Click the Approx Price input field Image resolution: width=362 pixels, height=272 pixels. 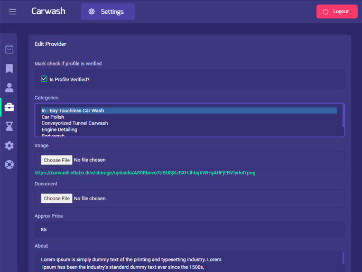pyautogui.click(x=189, y=230)
